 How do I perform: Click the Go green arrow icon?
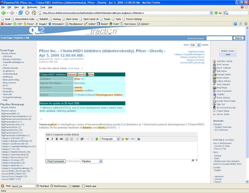[x=216, y=13]
